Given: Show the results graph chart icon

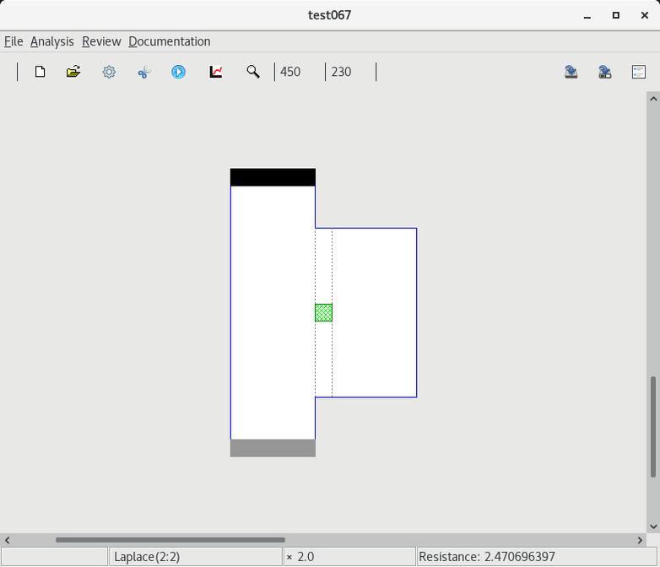Looking at the screenshot, I should coord(216,72).
